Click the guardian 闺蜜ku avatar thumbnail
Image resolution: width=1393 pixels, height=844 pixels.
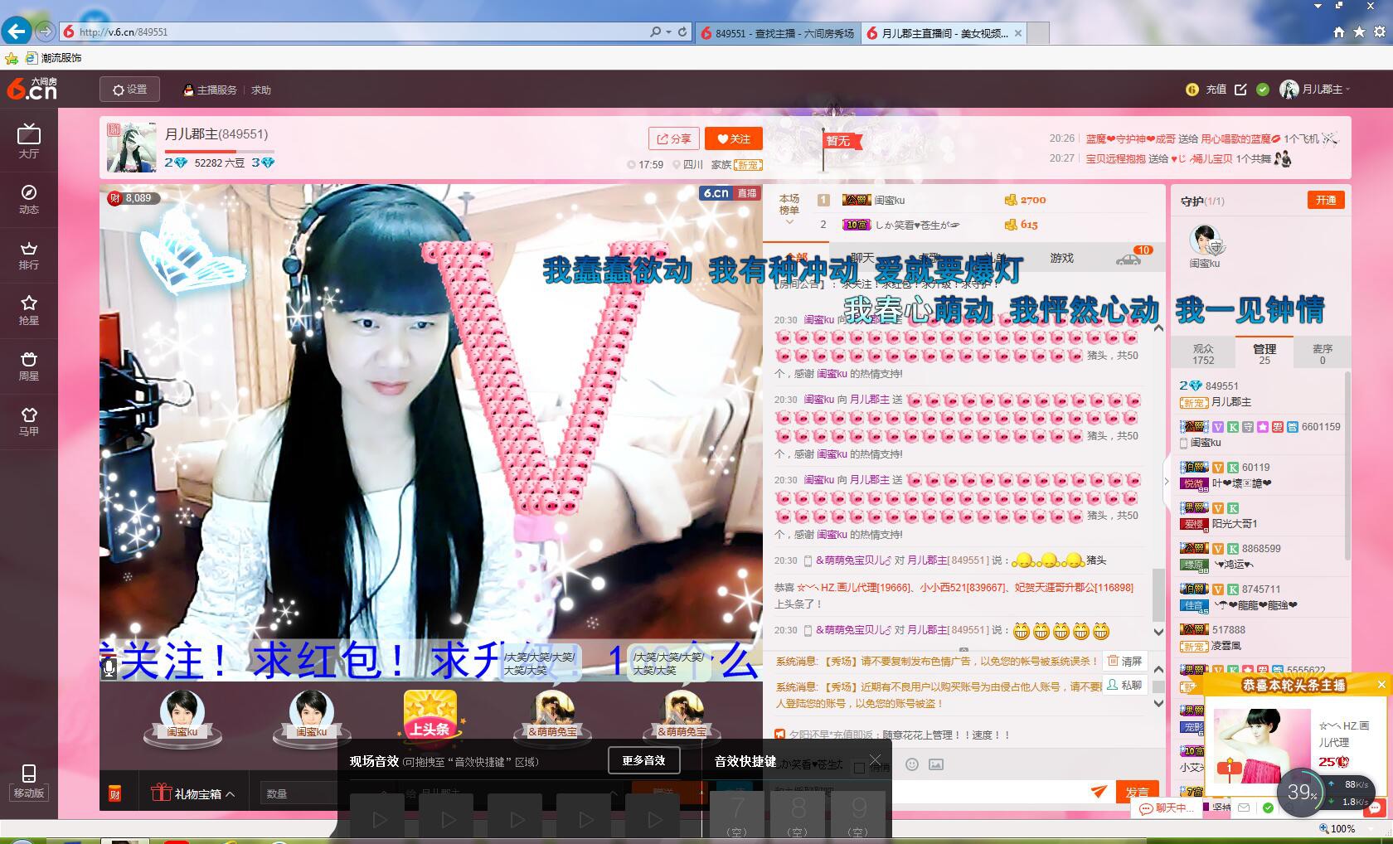tap(1204, 240)
